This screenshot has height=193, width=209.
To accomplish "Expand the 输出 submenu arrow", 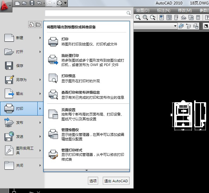I will tap(40, 94).
